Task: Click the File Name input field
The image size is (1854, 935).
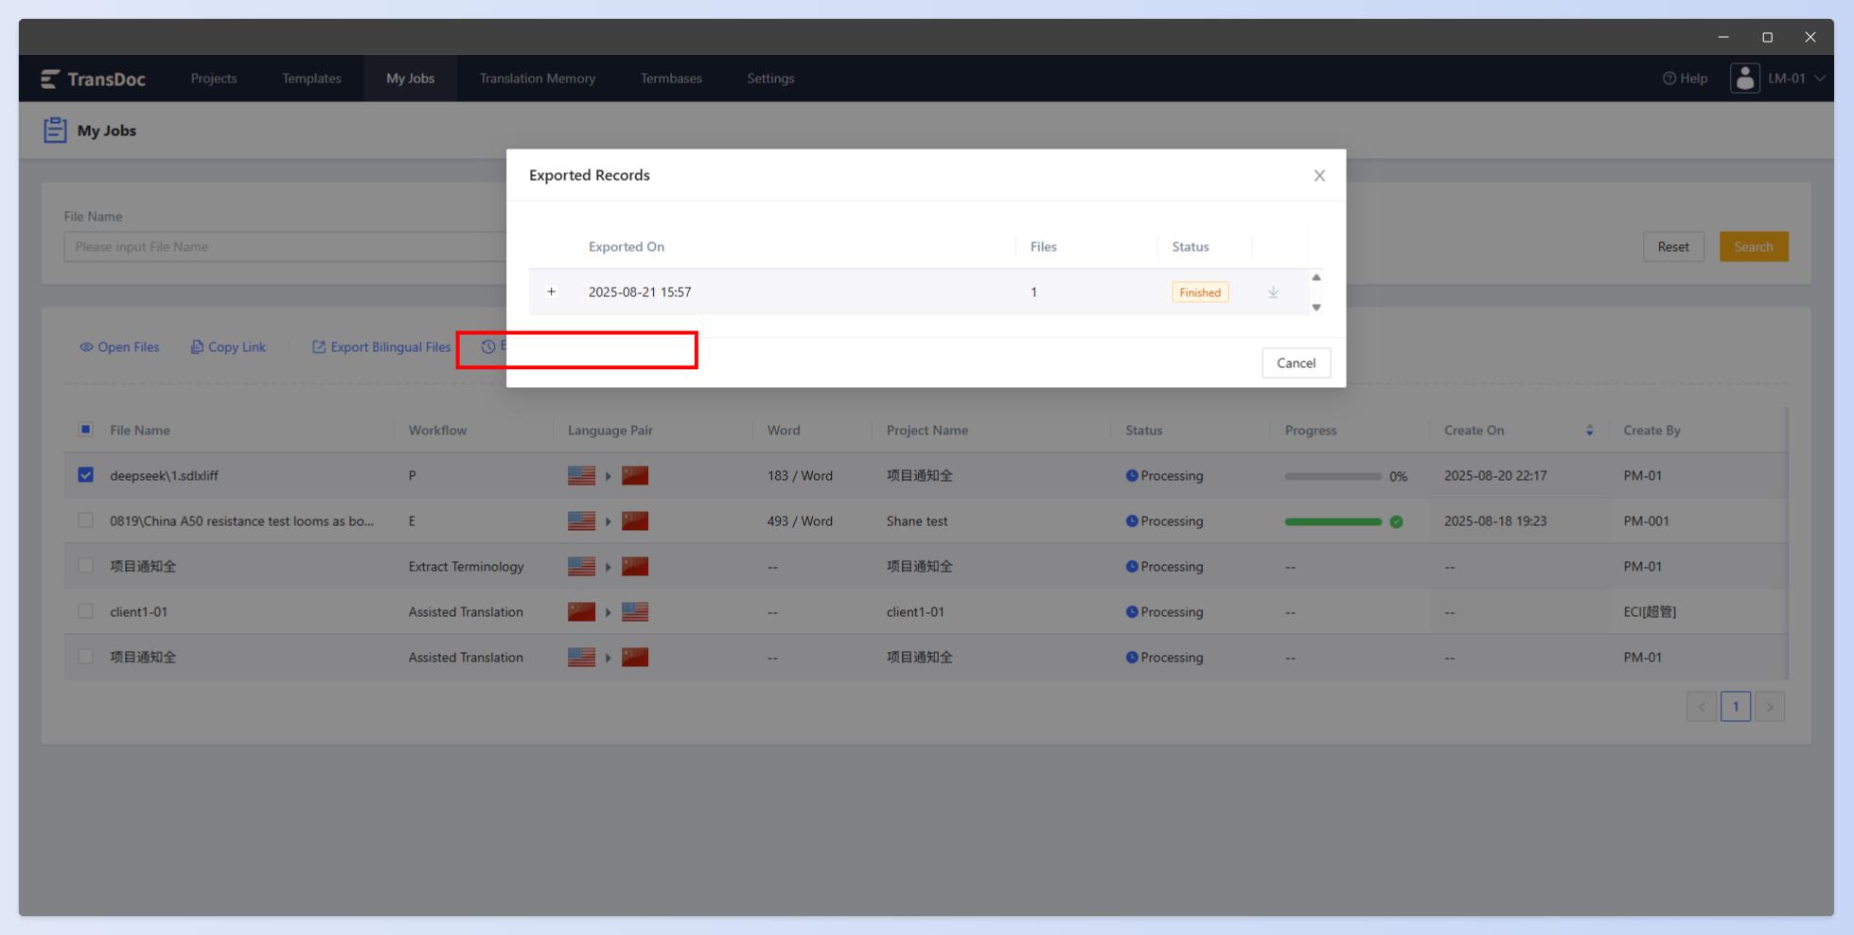Action: point(285,247)
